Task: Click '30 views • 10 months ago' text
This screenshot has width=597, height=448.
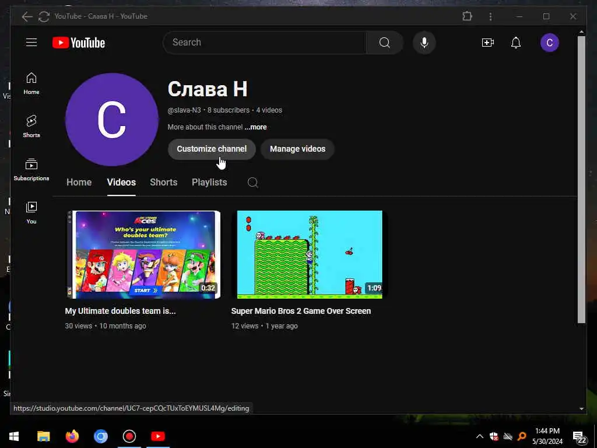Action: (x=106, y=326)
